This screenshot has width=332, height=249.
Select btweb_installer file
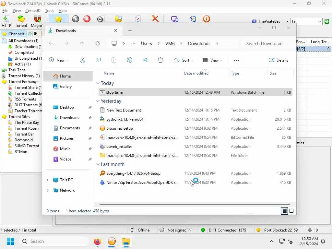pos(195,147)
